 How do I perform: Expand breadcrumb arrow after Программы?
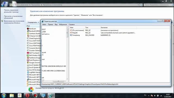tap(42, 5)
